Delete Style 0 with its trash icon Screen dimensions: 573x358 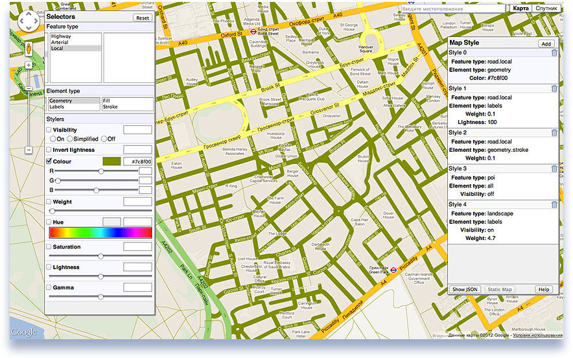[554, 53]
